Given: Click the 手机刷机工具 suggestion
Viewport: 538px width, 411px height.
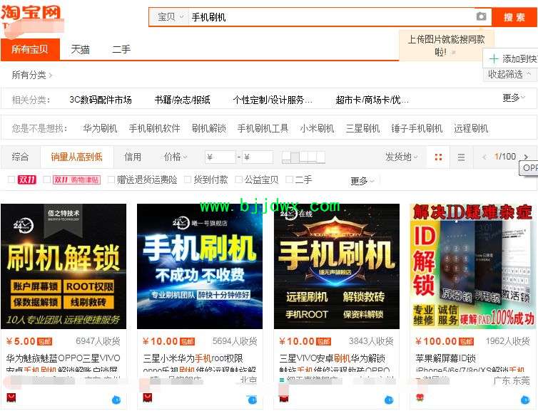Looking at the screenshot, I should point(263,128).
